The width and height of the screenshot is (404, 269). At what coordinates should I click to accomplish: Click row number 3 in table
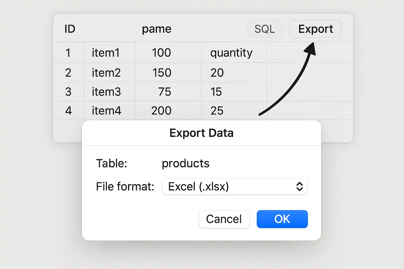click(x=68, y=92)
